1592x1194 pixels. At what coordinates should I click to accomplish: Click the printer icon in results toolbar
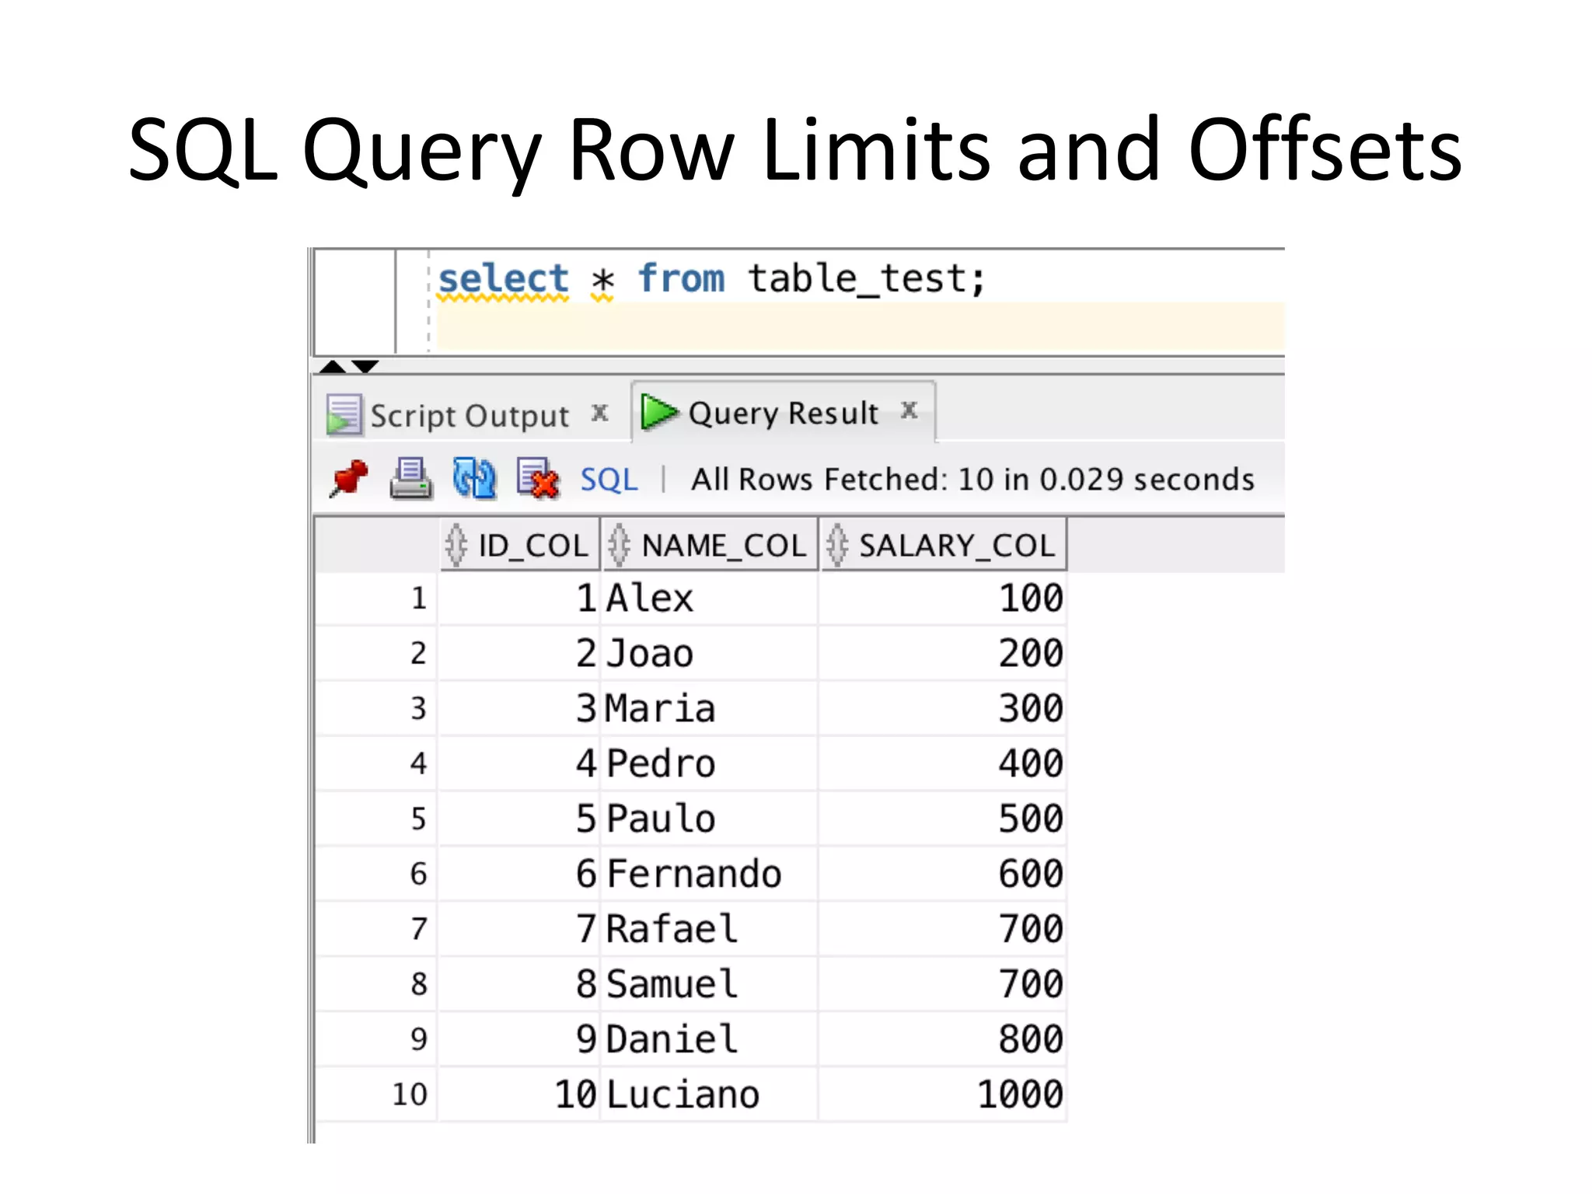[x=410, y=478]
